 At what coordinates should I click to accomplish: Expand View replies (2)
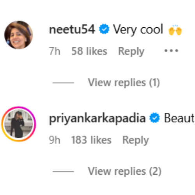tap(125, 171)
